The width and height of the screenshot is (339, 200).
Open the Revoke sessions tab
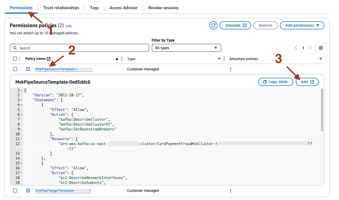coord(163,8)
